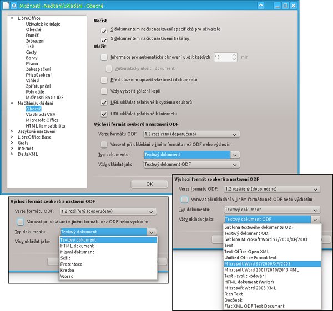Expand the Internet tree node
Viewport: 333px width, 311px height.
(12, 149)
